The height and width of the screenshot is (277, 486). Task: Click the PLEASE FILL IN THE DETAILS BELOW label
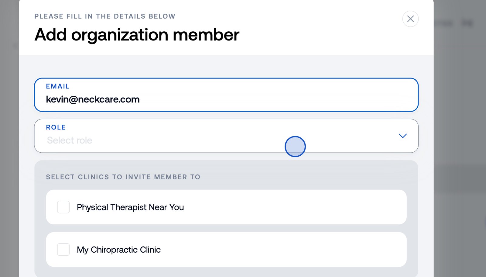[x=104, y=16]
